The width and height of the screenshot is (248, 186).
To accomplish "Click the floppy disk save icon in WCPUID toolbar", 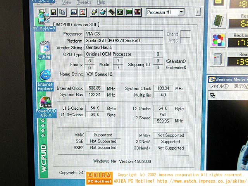I will pyautogui.click(x=54, y=12).
